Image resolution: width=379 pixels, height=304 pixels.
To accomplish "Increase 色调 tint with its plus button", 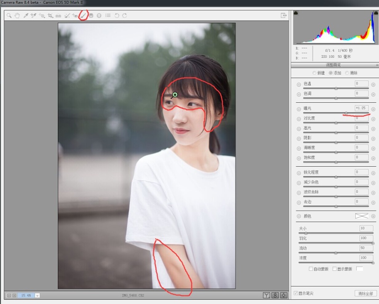I will click(373, 95).
